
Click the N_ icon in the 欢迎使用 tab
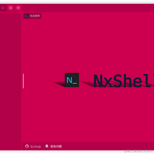tap(27, 16)
